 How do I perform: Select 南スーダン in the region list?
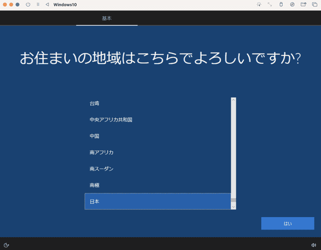pos(158,169)
